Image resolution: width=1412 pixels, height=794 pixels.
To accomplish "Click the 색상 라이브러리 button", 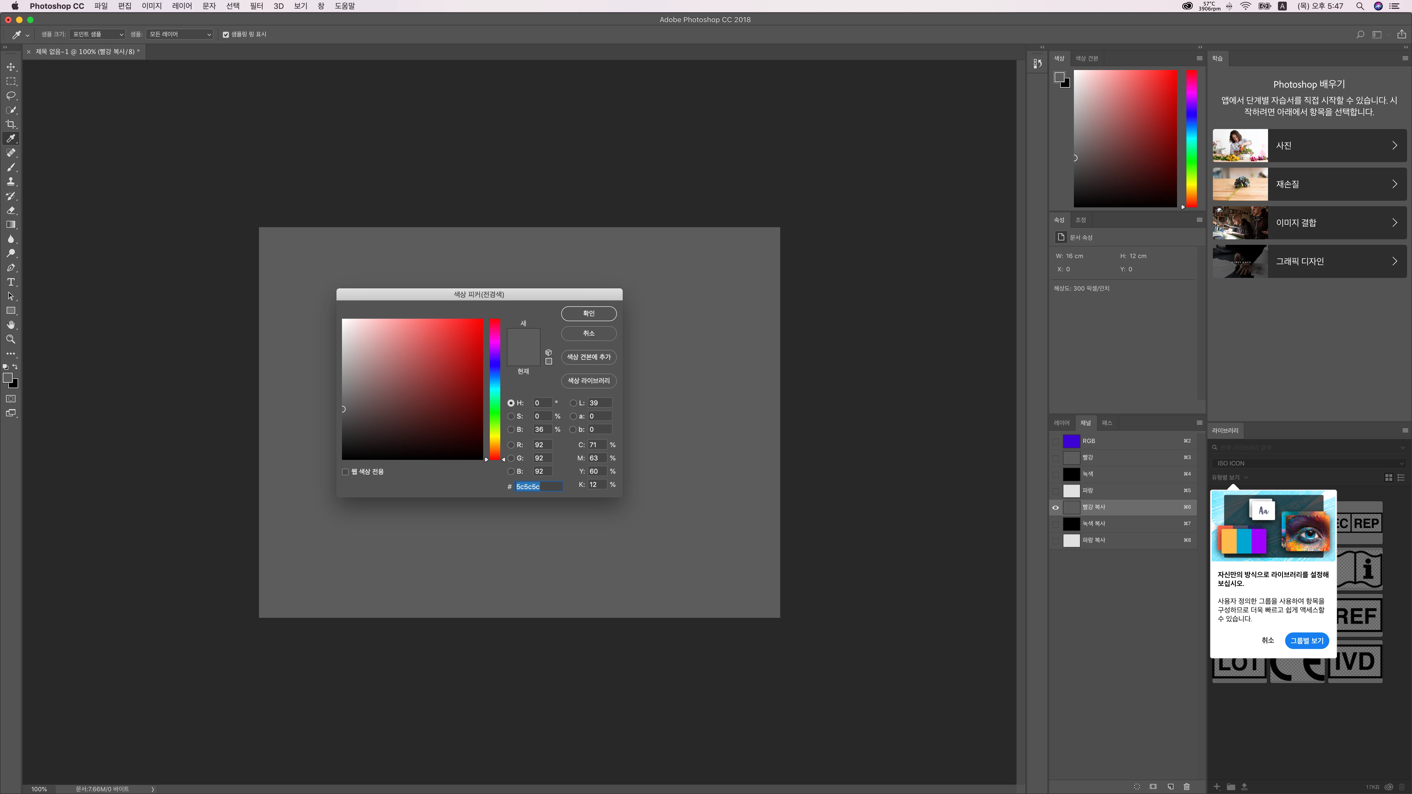I will click(589, 381).
